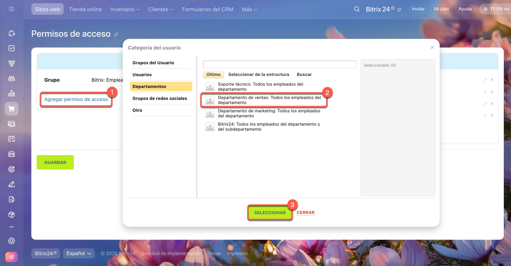Select the Usuarios category
Viewport: 511px width, 266px height.
pos(142,75)
